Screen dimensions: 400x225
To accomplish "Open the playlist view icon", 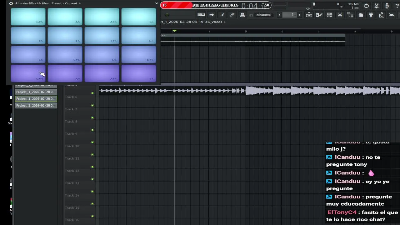I will pyautogui.click(x=309, y=15).
